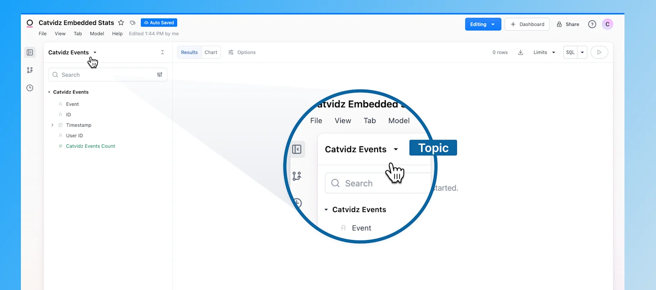The height and width of the screenshot is (290, 656).
Task: Click the Dashboard button
Action: tap(527, 24)
